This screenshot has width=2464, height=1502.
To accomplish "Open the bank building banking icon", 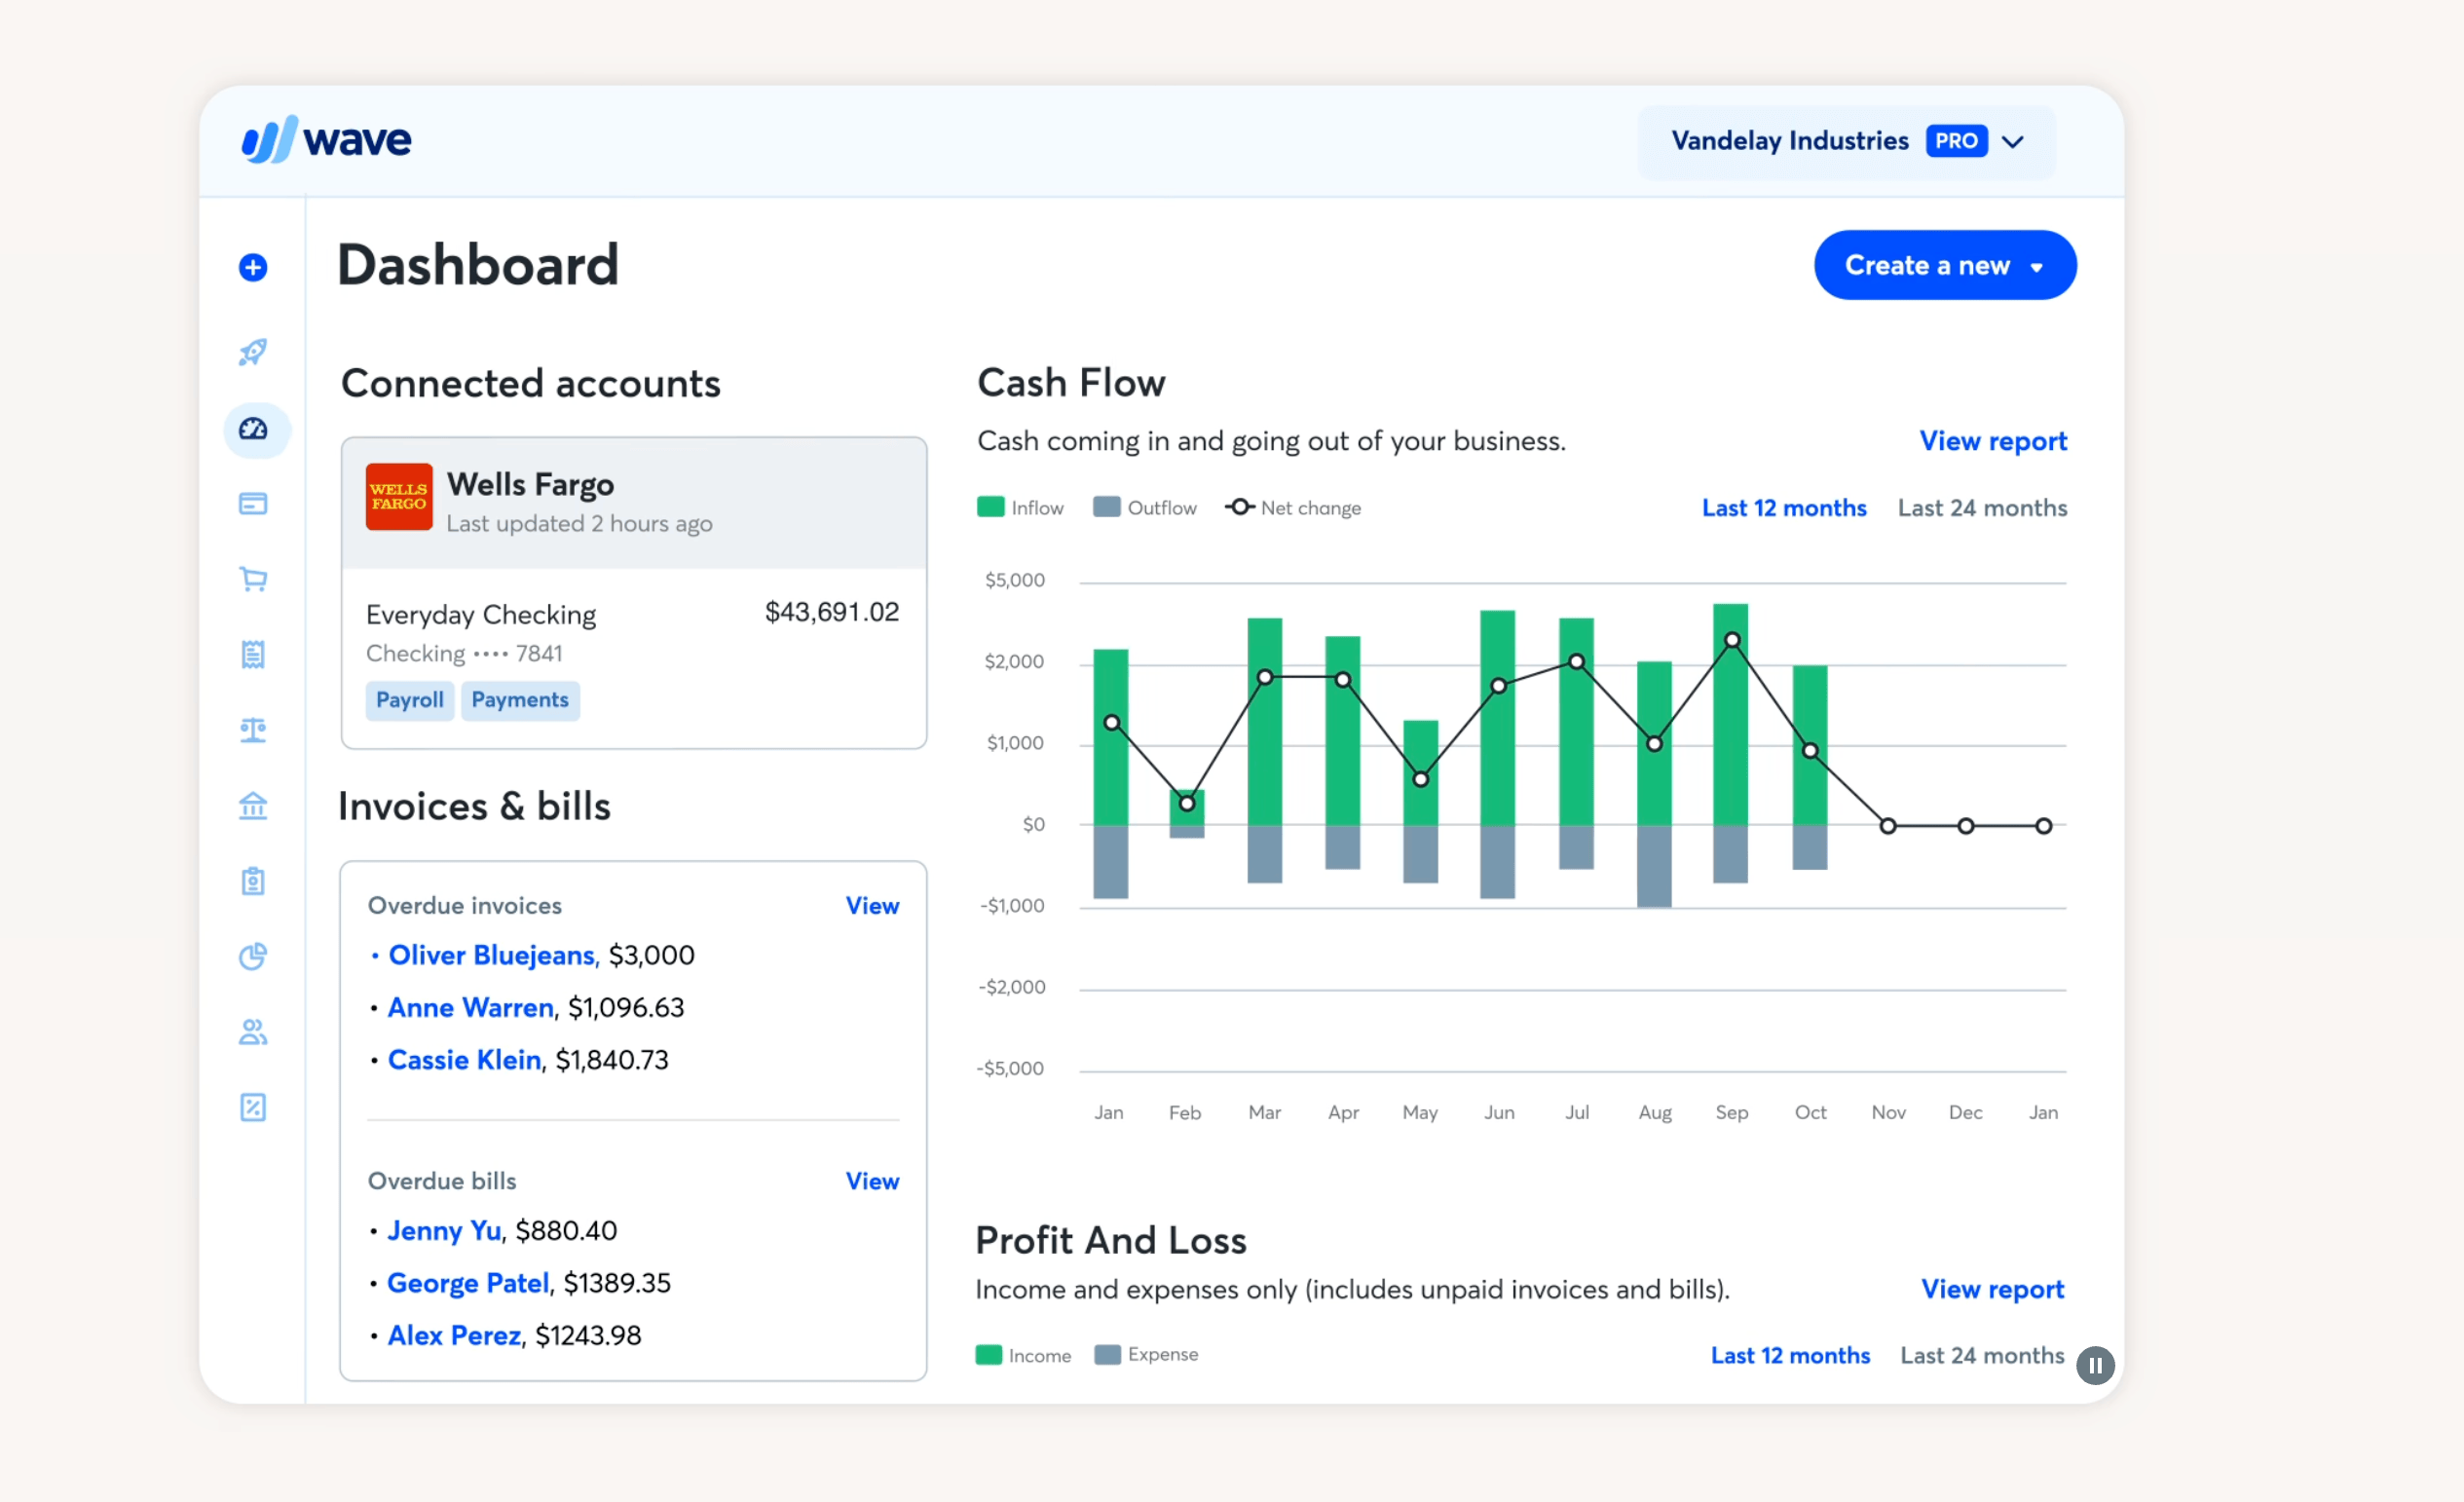I will pyautogui.click(x=253, y=805).
